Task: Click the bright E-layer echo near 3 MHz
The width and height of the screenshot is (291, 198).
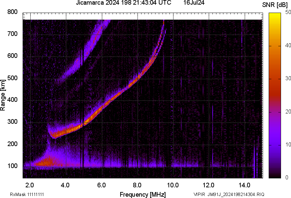Action: pos(45,162)
